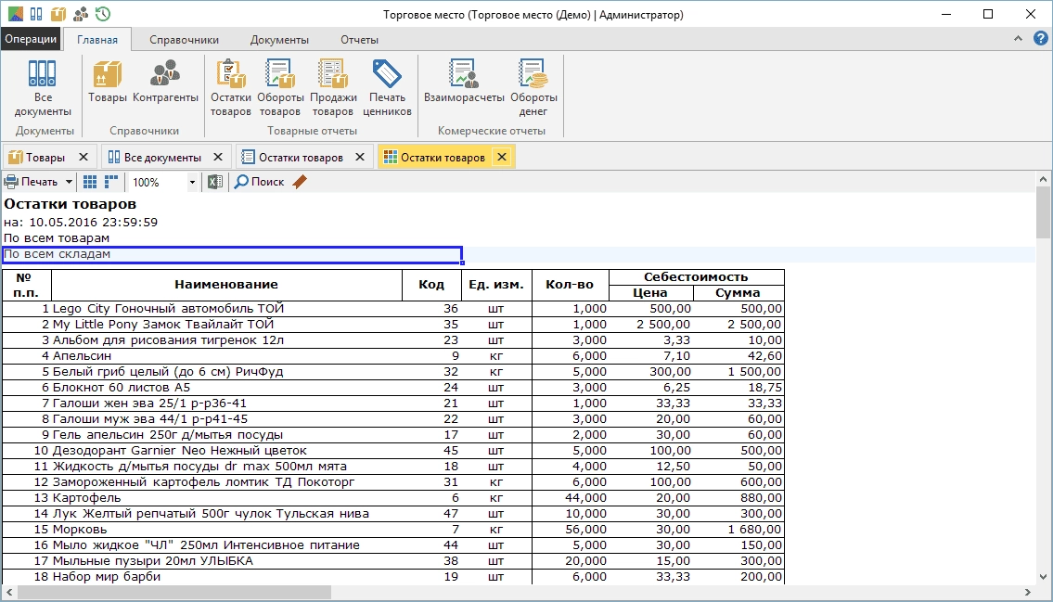Click the quick-access documents icon in the title bar
The image size is (1053, 602).
tap(36, 13)
